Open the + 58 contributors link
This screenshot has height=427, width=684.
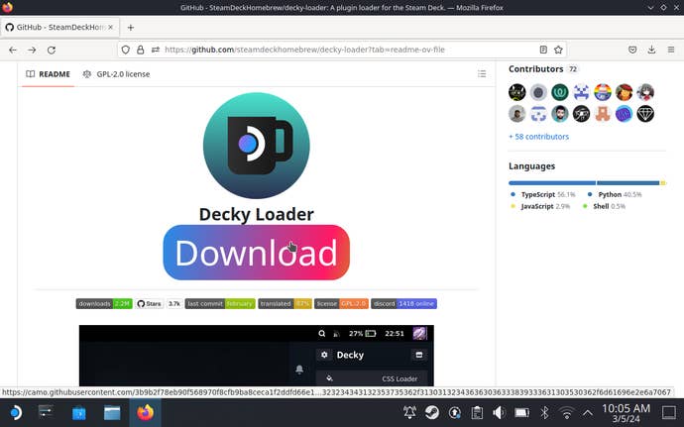coord(538,137)
